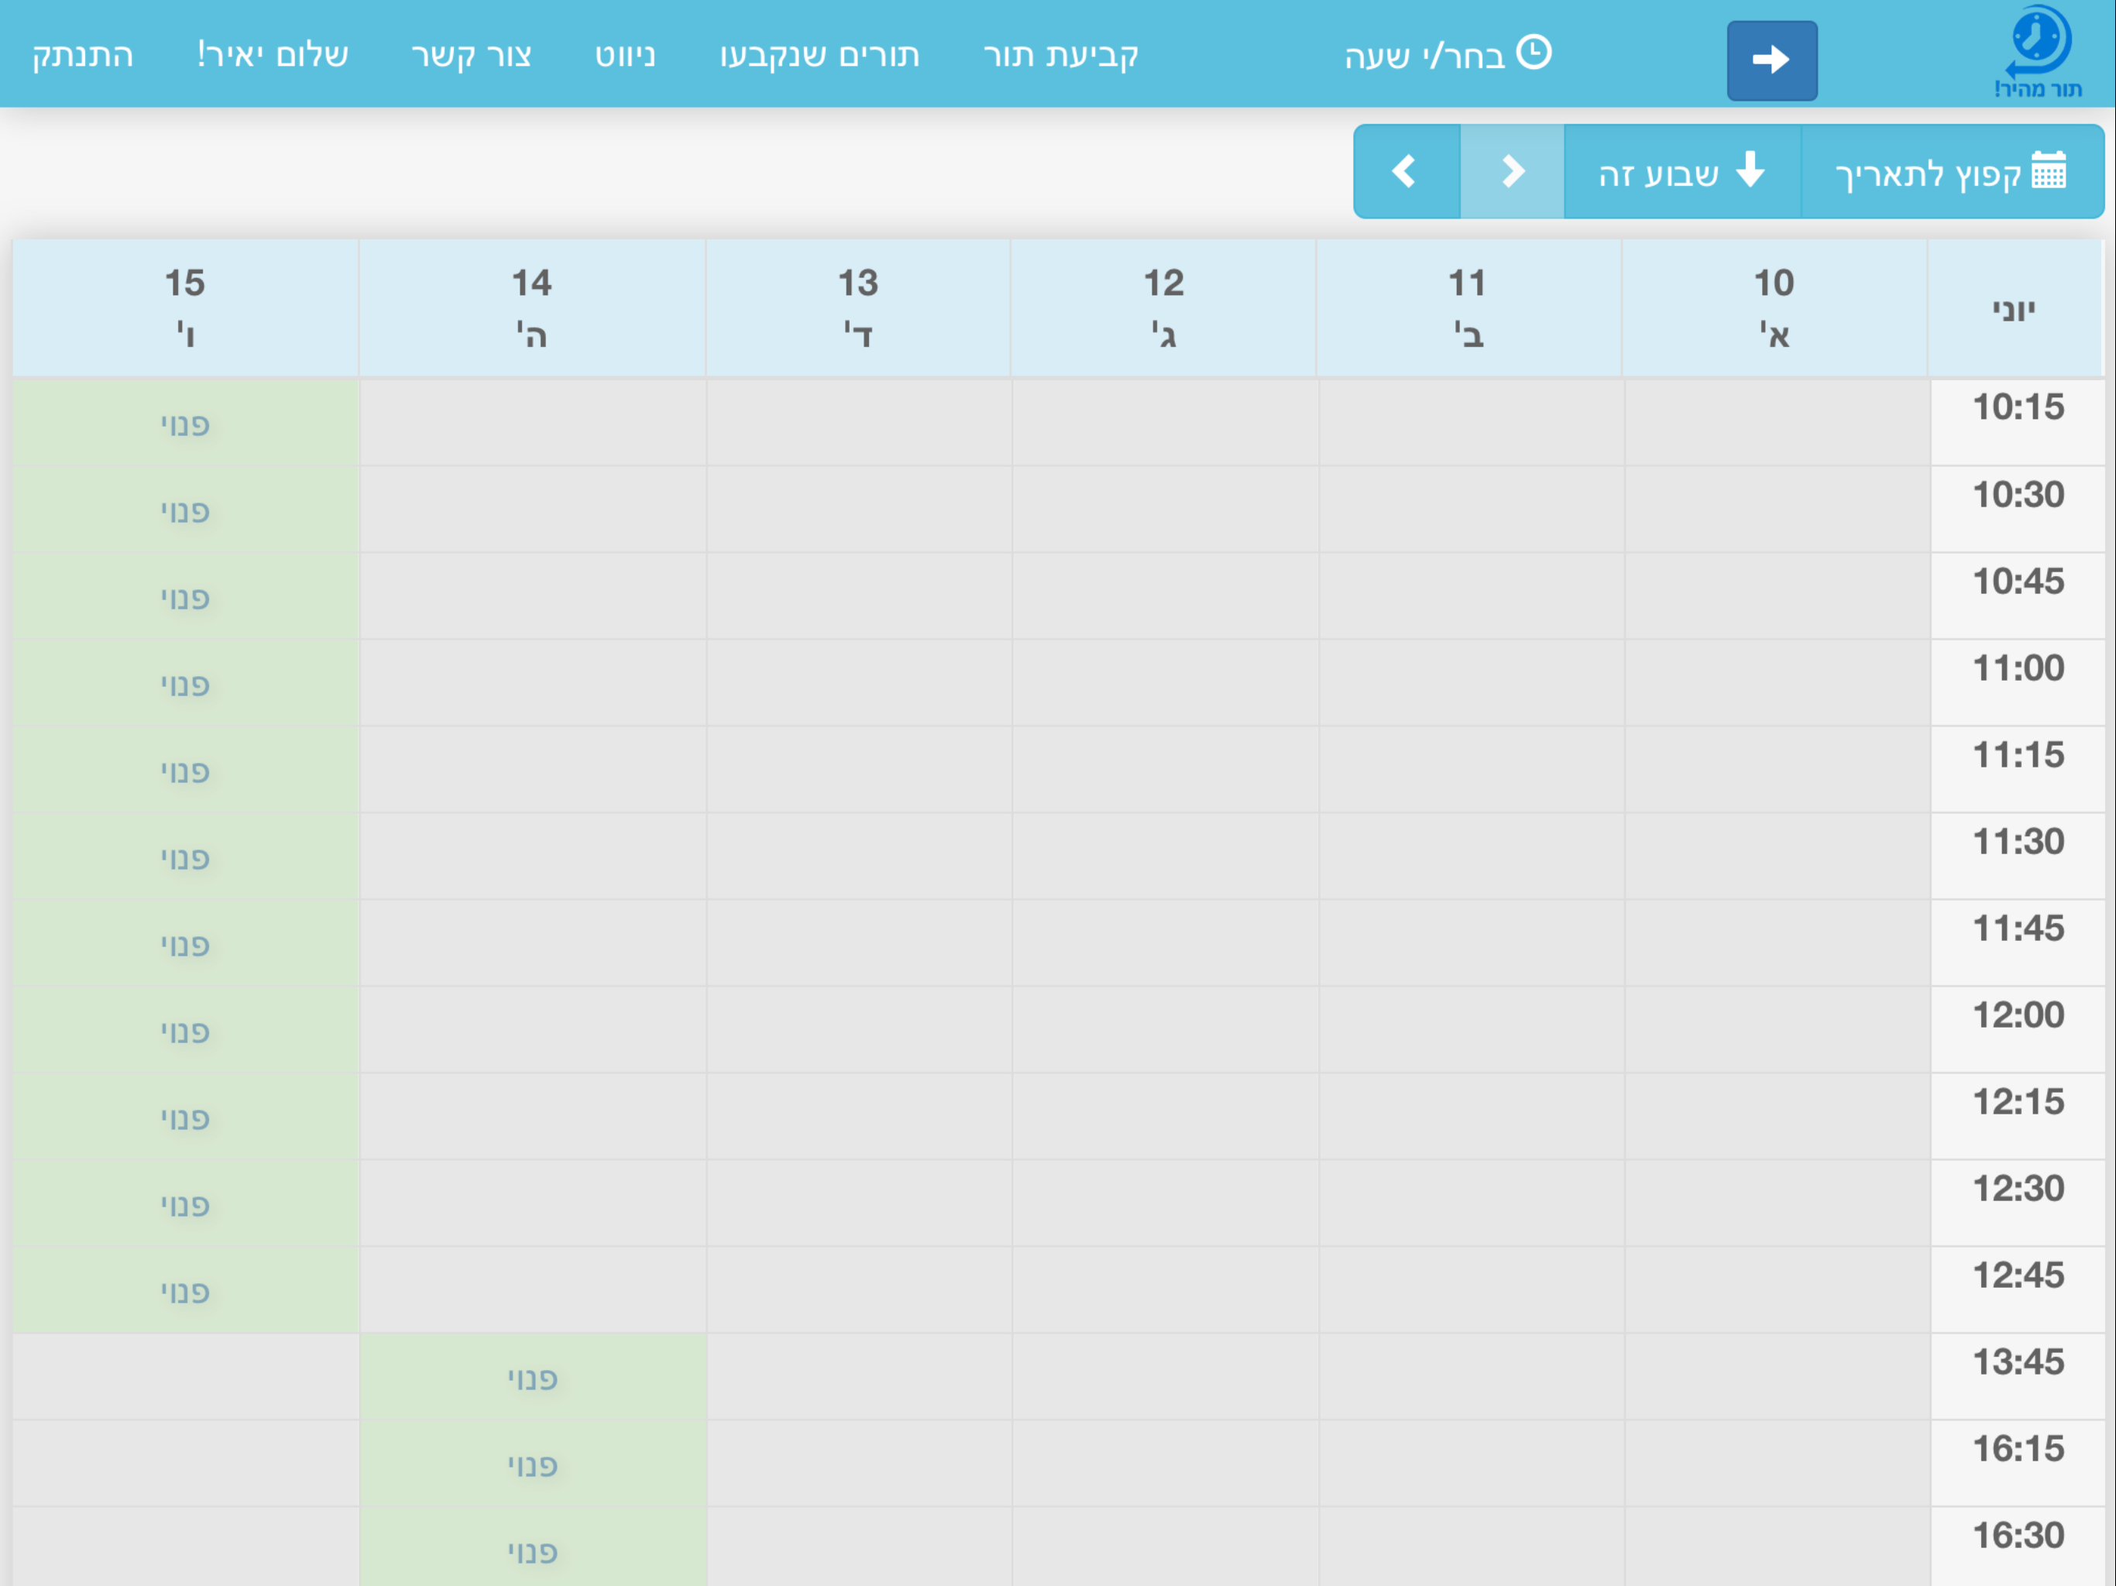Click the 10:15 time label
This screenshot has height=1586, width=2116.
click(x=2018, y=407)
